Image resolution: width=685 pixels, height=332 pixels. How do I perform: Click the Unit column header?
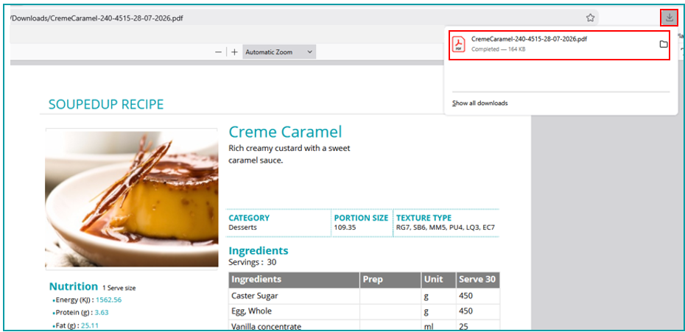tap(438, 280)
